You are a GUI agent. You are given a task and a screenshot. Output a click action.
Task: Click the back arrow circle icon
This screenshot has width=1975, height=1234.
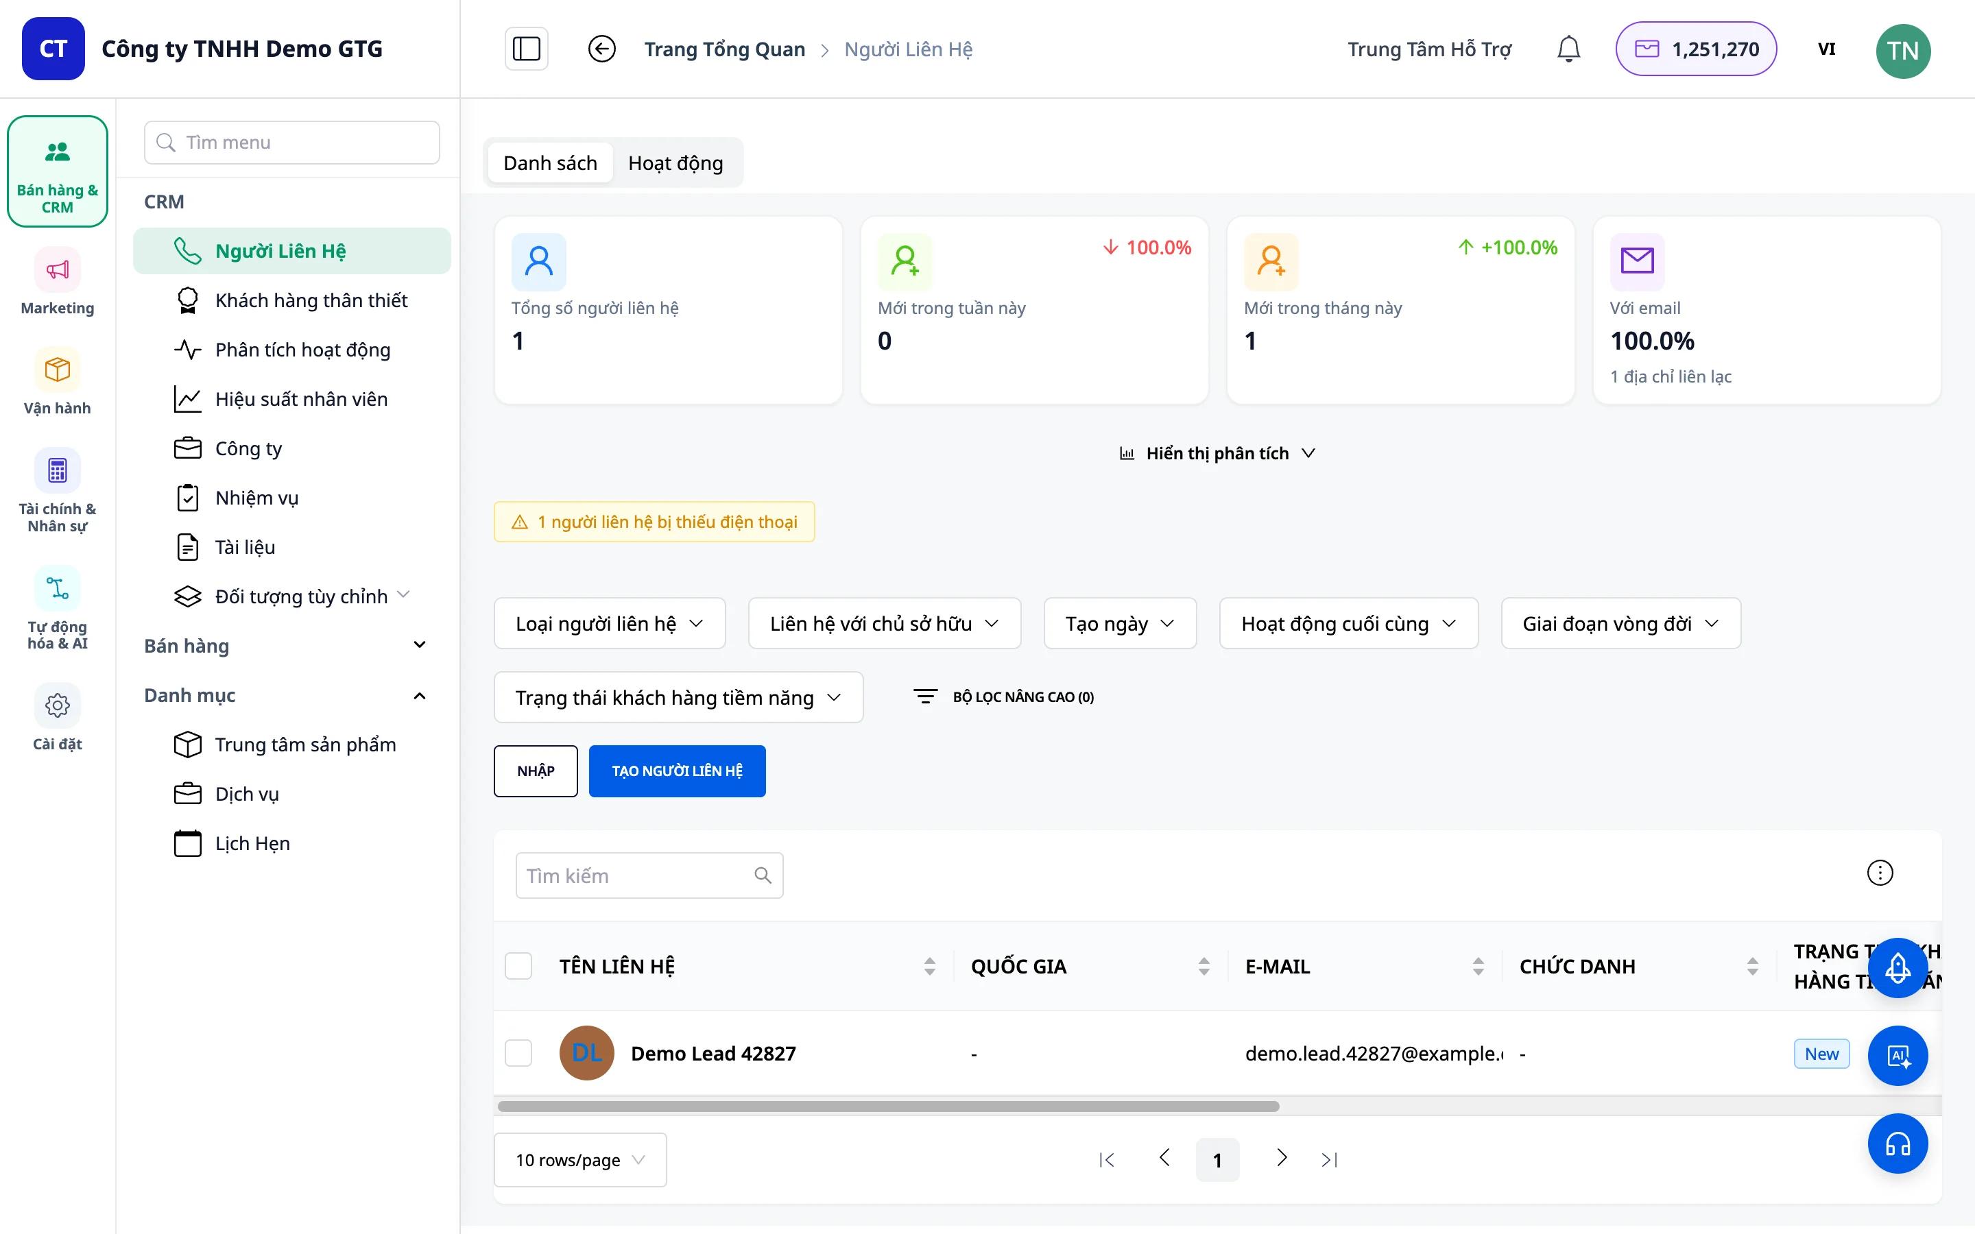(x=601, y=49)
